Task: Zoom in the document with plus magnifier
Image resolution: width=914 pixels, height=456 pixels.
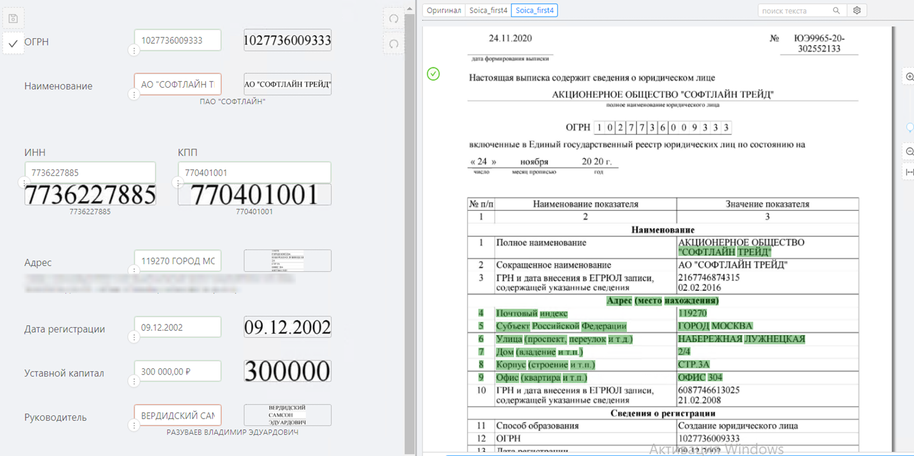Action: (910, 77)
